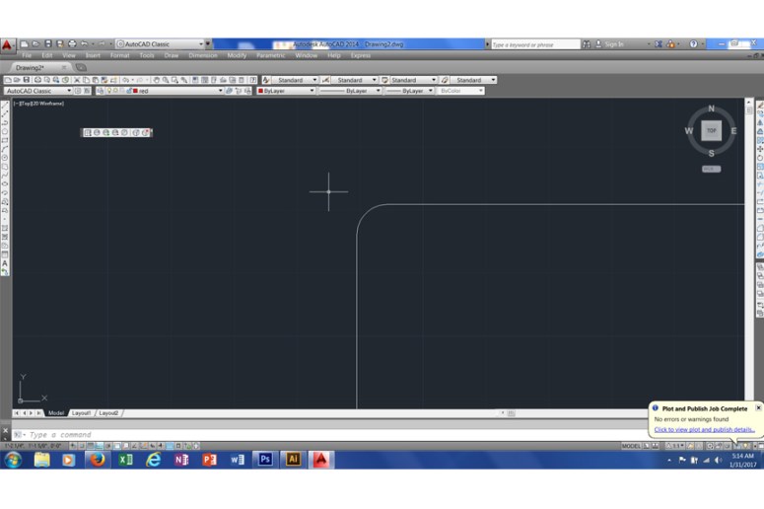The width and height of the screenshot is (764, 509).
Task: Click Zoom Realtime magnifier in Standard toolbar
Action: [x=166, y=80]
